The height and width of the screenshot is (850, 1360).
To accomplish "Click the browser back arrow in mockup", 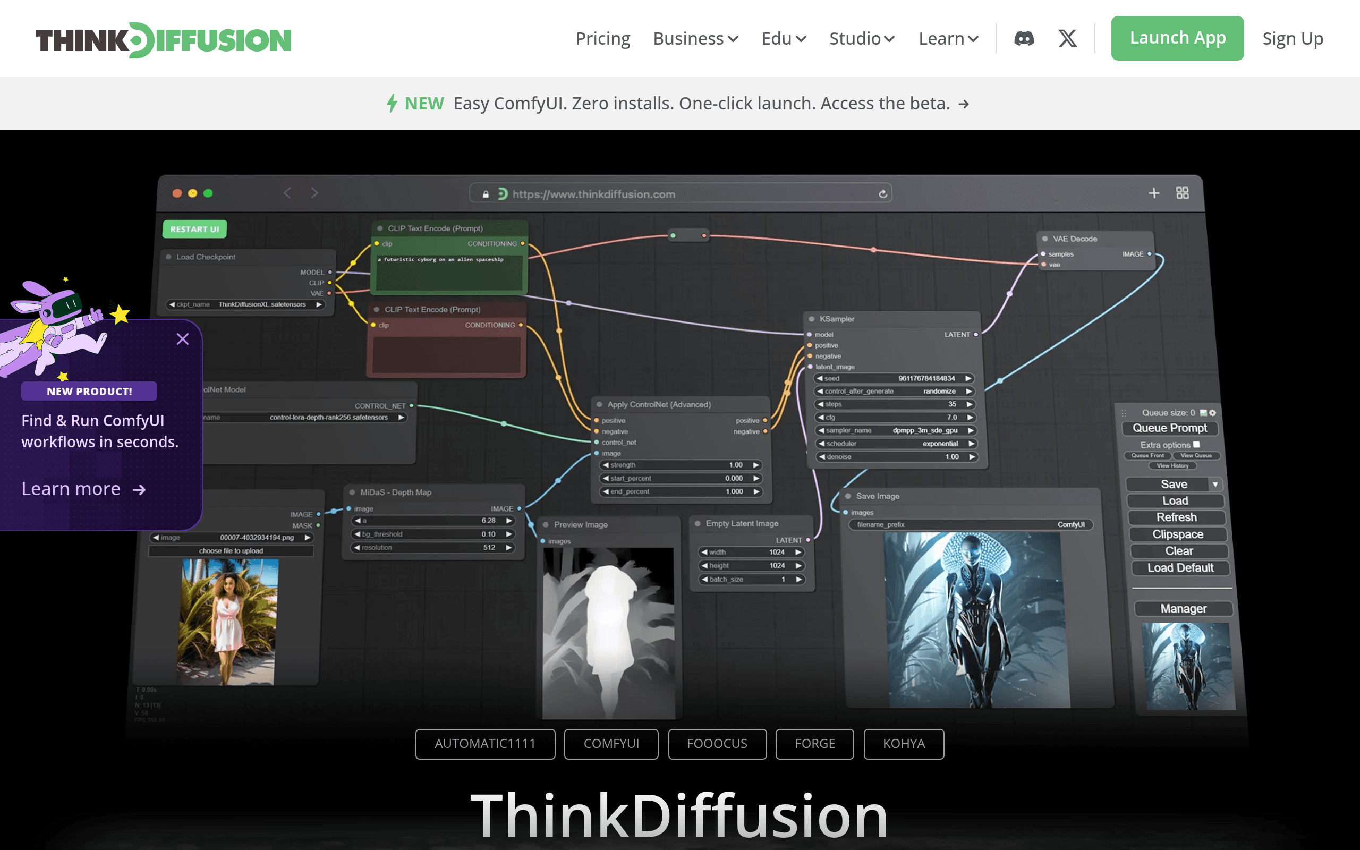I will click(288, 193).
